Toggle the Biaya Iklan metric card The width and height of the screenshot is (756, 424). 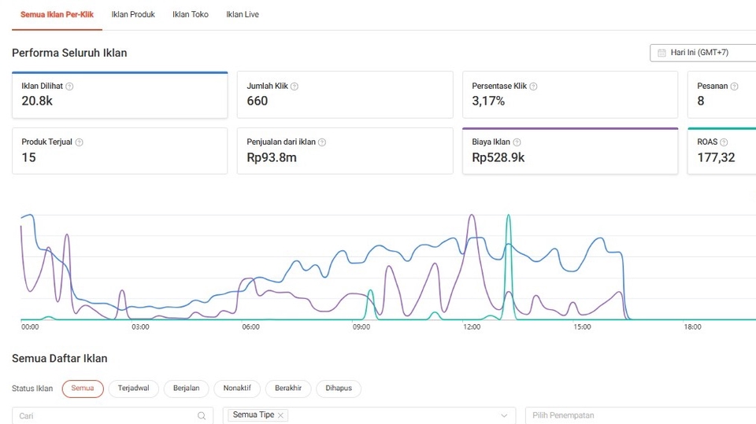(569, 151)
